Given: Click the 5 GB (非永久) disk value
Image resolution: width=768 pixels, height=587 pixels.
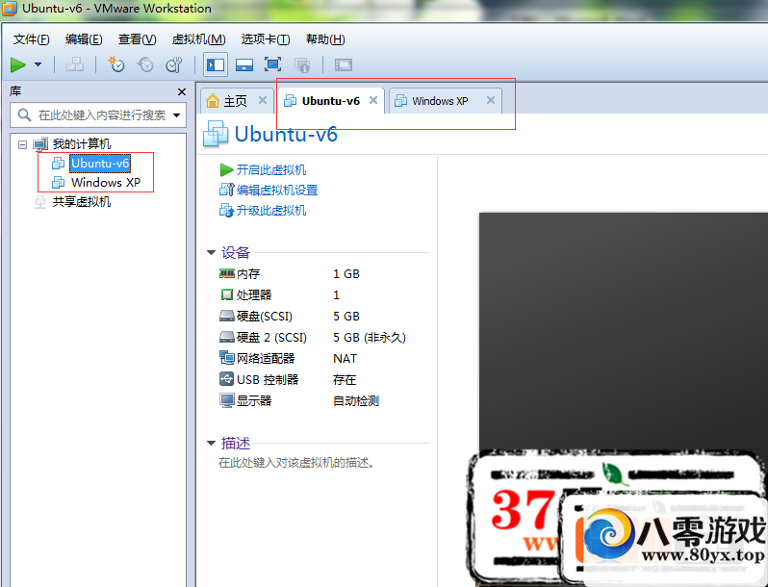Looking at the screenshot, I should coord(370,338).
